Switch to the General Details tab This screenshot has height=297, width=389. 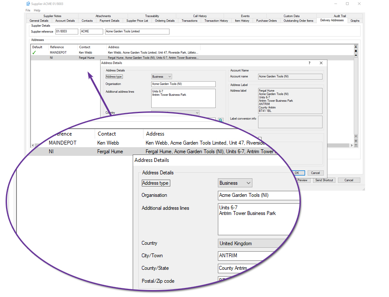point(39,21)
